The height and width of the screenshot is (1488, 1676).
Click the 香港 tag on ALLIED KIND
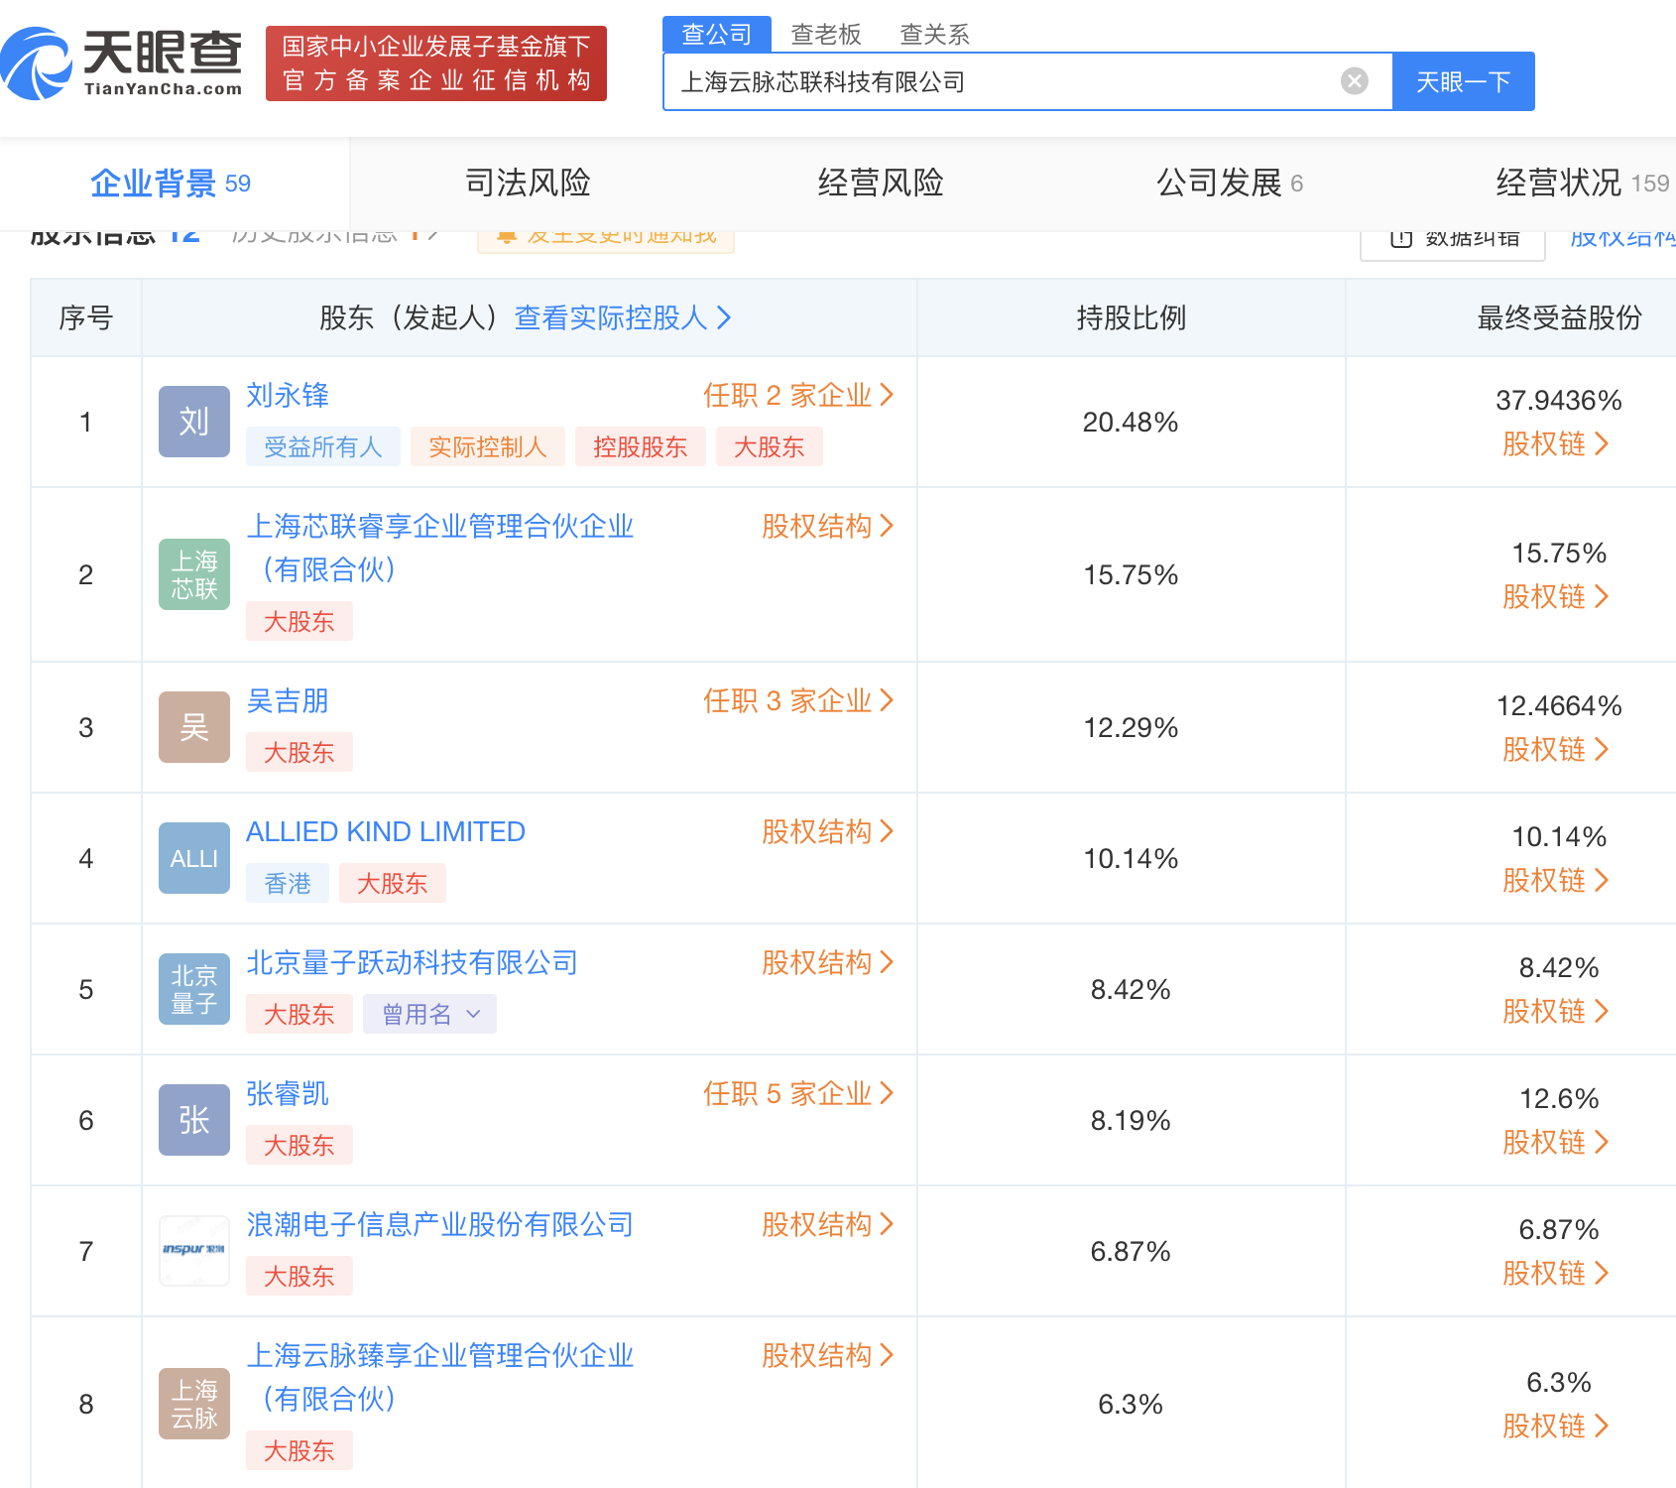tap(288, 883)
